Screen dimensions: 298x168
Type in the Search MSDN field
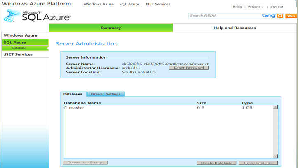point(225,16)
